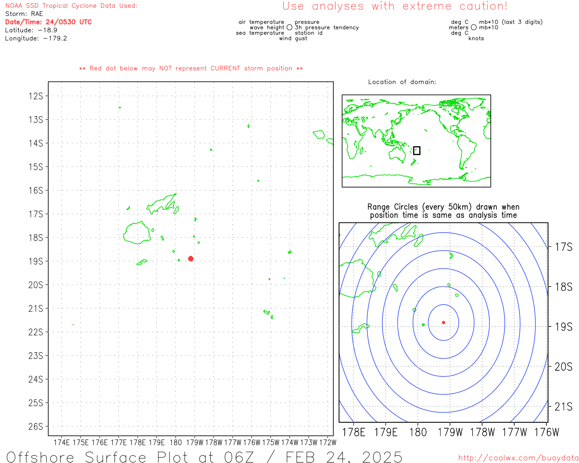The image size is (579, 463).
Task: Click the '180' longitude label on main map
Action: [x=176, y=443]
